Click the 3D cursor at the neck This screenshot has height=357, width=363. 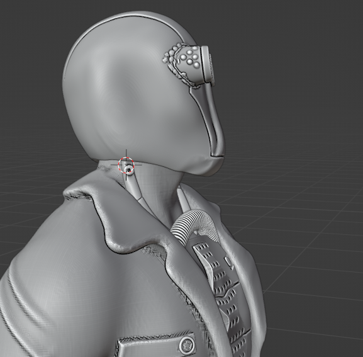(126, 165)
